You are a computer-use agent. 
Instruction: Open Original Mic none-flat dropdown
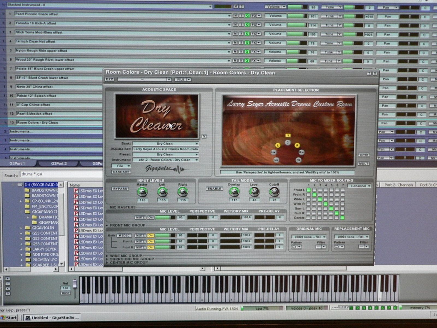coord(309,237)
